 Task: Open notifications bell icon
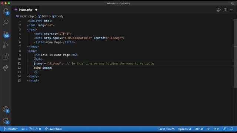(232, 129)
